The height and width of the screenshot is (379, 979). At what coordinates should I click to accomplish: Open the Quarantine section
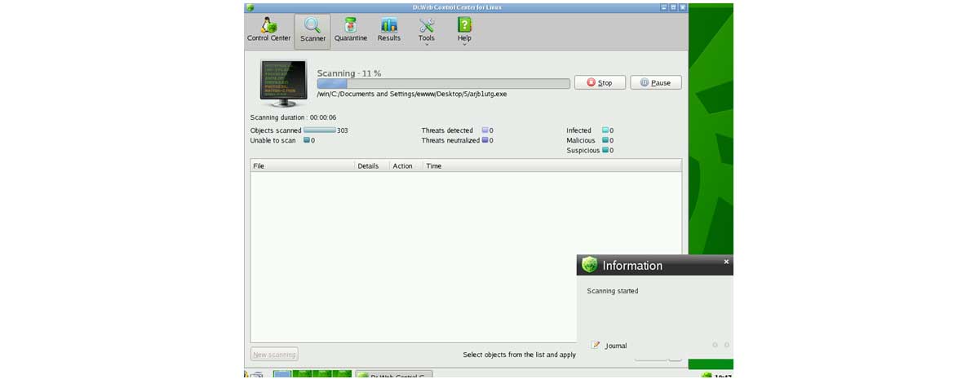pos(351,30)
